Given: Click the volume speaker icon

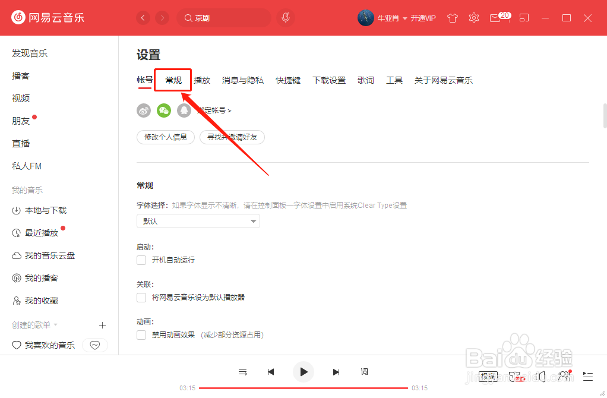Looking at the screenshot, I should [x=540, y=377].
